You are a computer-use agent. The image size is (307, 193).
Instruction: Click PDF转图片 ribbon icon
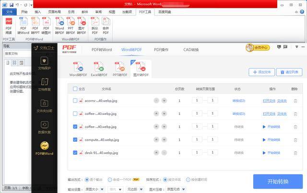[46, 26]
